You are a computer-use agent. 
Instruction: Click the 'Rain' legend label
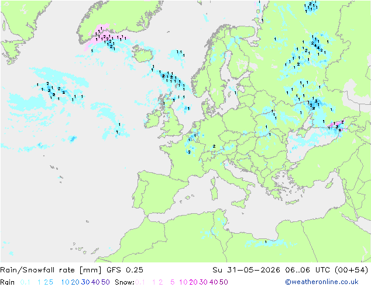click(x=8, y=282)
